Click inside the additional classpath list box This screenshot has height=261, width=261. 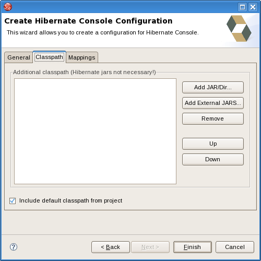tap(95, 131)
